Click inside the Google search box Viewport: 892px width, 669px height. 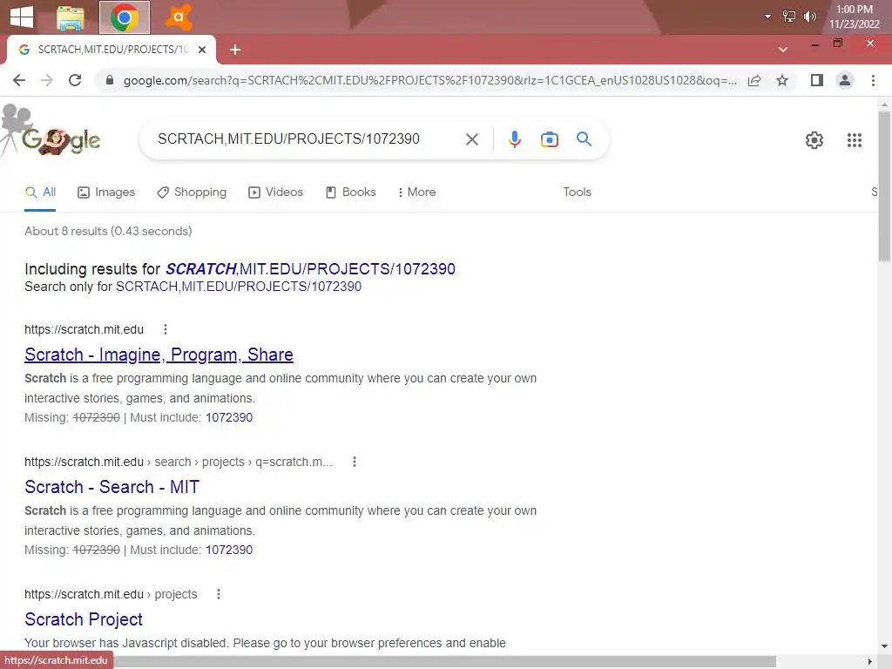pos(307,139)
